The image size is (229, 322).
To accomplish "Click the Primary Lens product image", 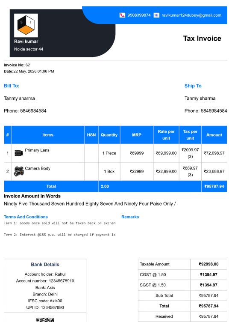I will pos(19,153).
